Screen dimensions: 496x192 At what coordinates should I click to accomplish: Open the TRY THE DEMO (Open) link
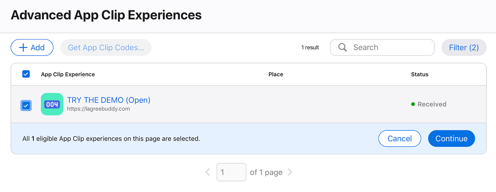click(x=109, y=100)
